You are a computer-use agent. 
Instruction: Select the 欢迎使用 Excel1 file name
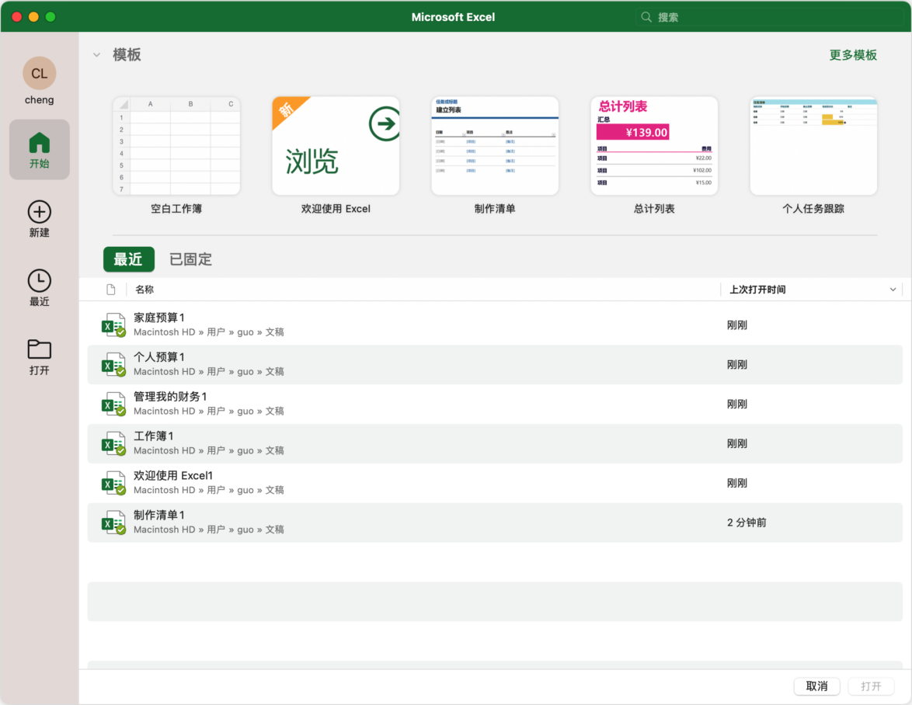tap(173, 475)
